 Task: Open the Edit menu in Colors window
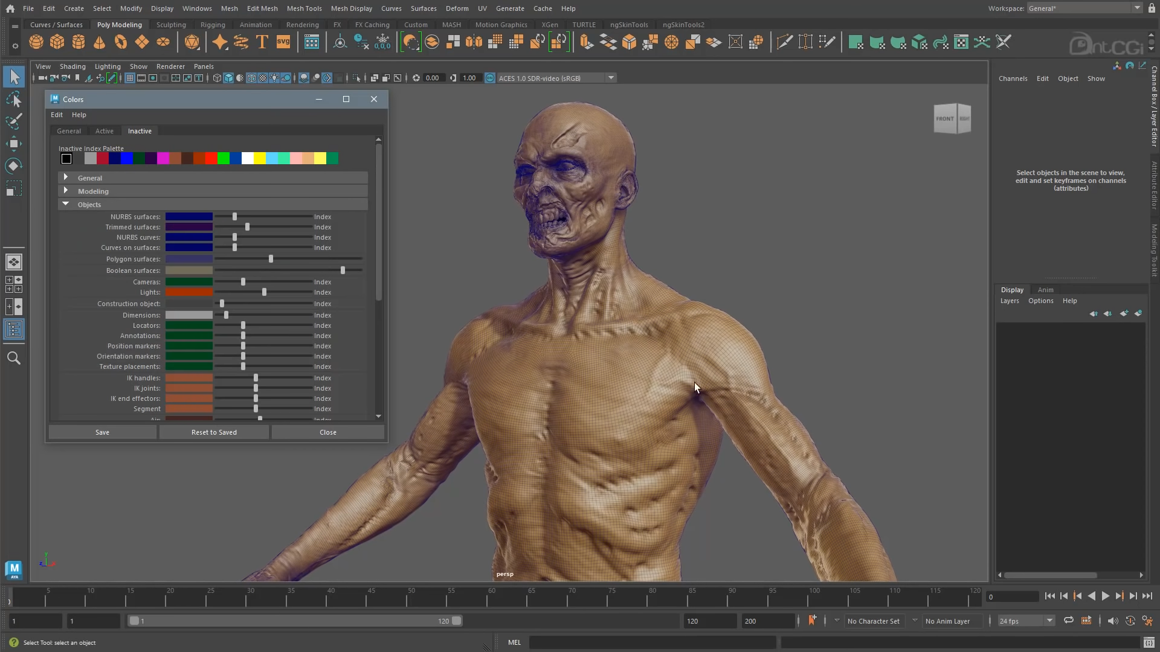click(x=57, y=115)
